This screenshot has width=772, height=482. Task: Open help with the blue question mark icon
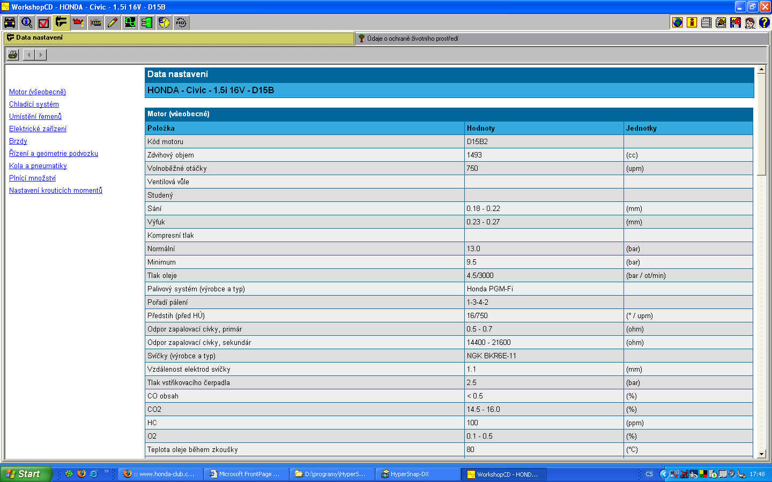(764, 22)
